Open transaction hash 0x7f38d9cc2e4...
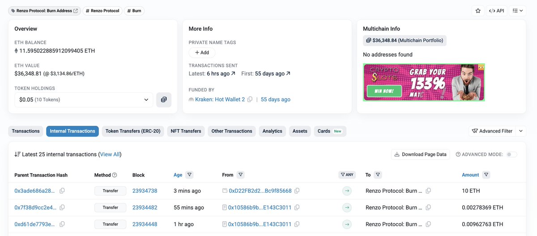This screenshot has width=537, height=236. click(35, 207)
